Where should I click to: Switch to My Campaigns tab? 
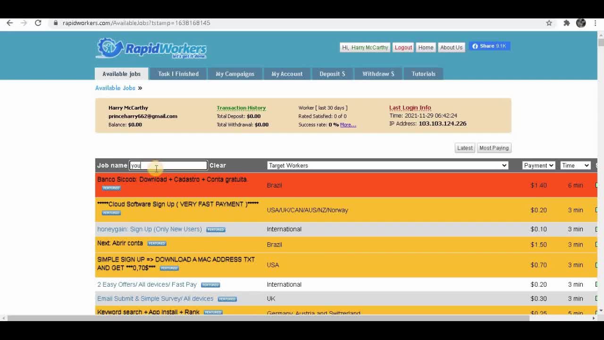235,74
